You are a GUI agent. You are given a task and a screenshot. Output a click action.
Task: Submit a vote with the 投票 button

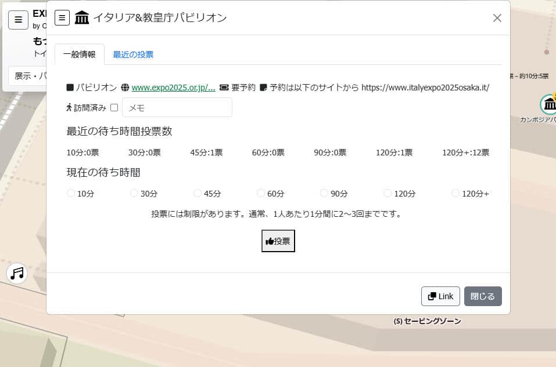(278, 241)
